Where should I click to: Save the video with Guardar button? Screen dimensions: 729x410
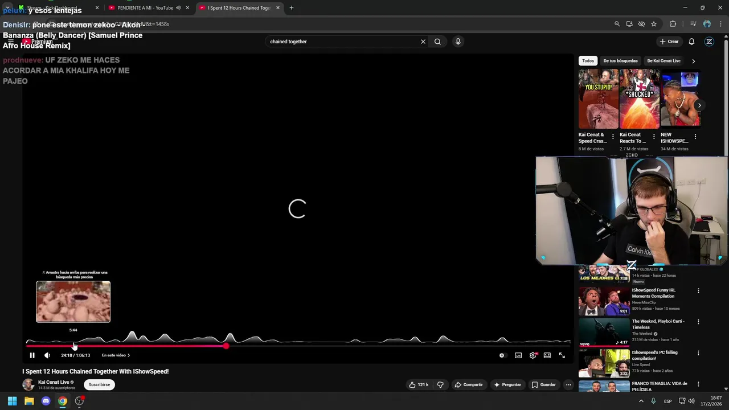543,385
